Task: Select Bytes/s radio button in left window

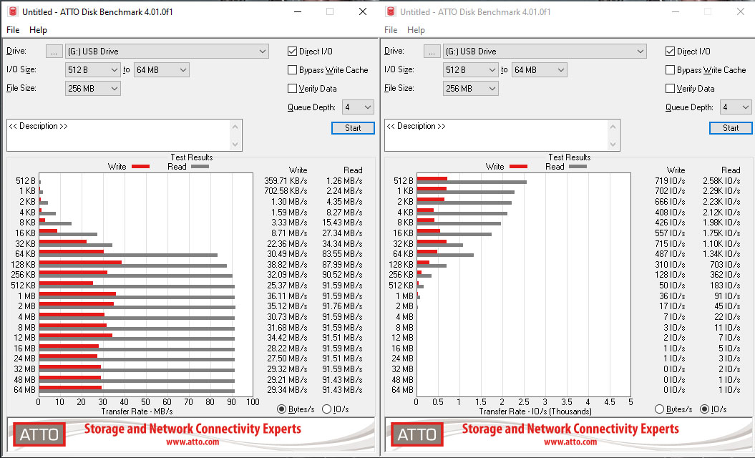Action: coord(282,409)
